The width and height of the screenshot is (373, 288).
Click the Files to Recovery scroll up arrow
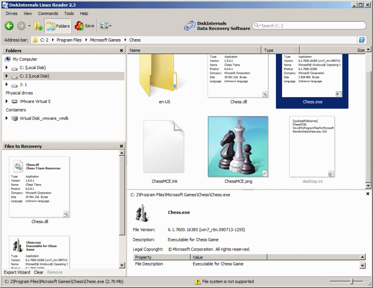click(x=122, y=153)
